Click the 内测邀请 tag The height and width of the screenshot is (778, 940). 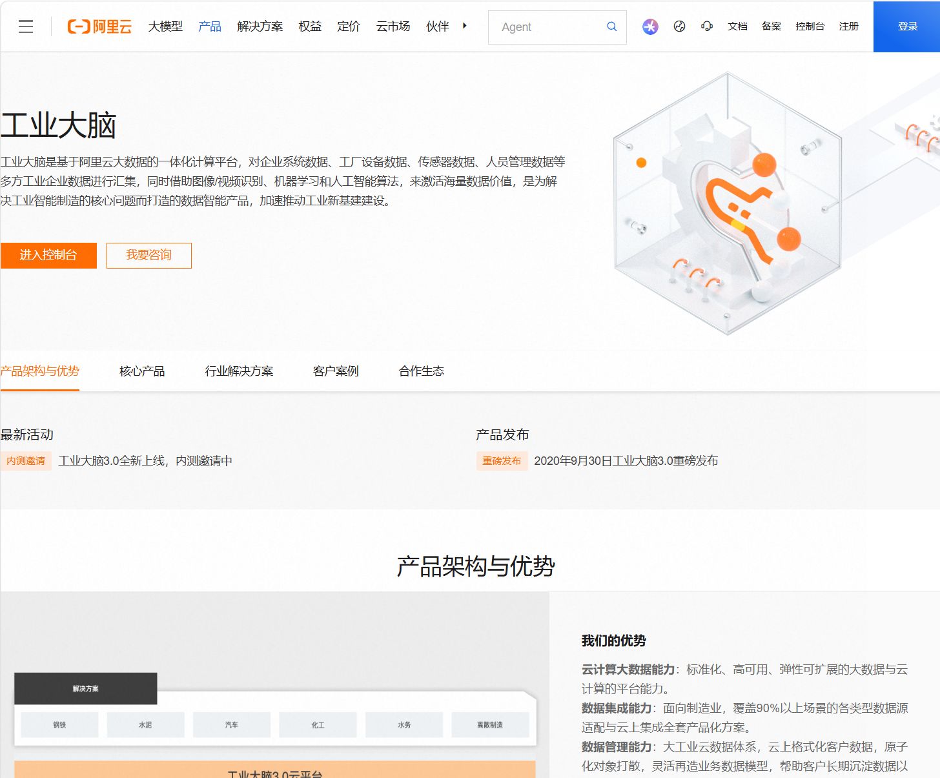pos(26,461)
